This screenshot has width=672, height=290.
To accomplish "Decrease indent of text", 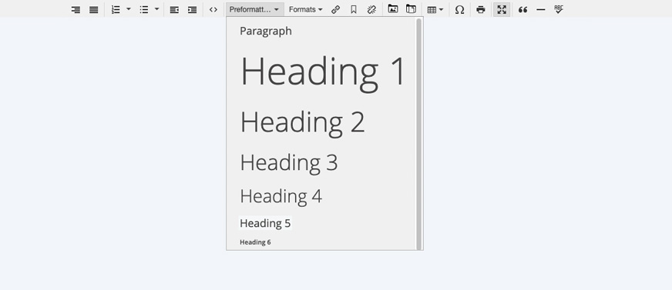I will [174, 9].
